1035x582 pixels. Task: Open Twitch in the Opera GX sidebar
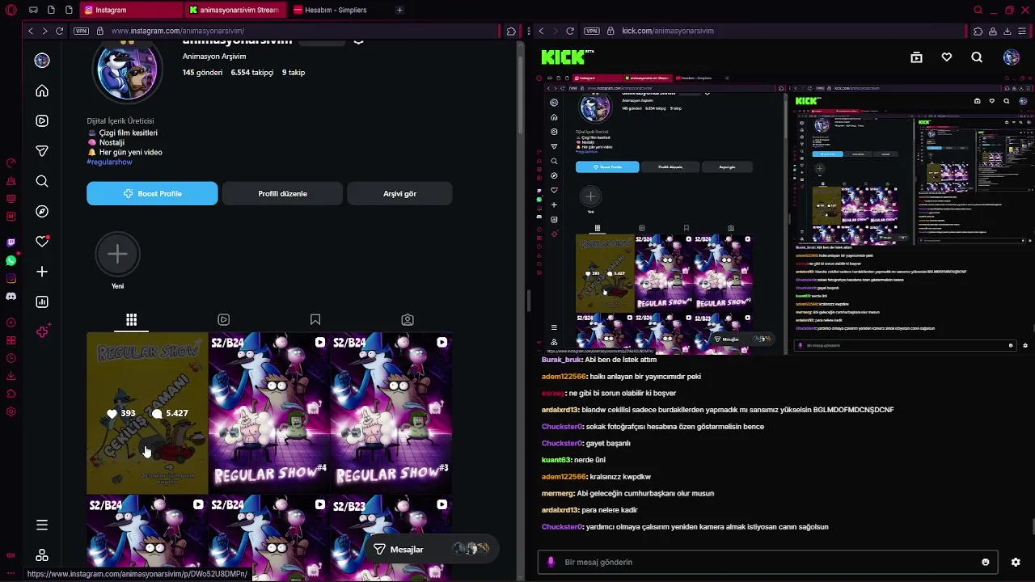click(11, 242)
